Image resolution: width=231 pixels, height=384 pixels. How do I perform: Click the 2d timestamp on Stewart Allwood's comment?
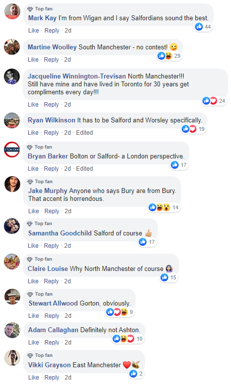pos(68,316)
